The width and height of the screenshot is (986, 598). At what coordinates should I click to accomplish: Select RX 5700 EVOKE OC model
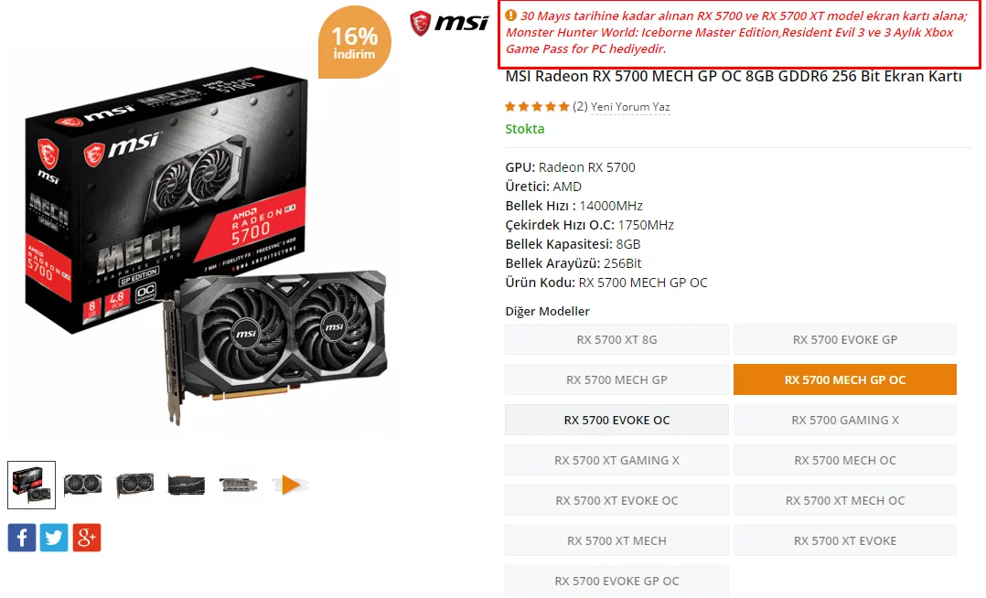pos(616,420)
